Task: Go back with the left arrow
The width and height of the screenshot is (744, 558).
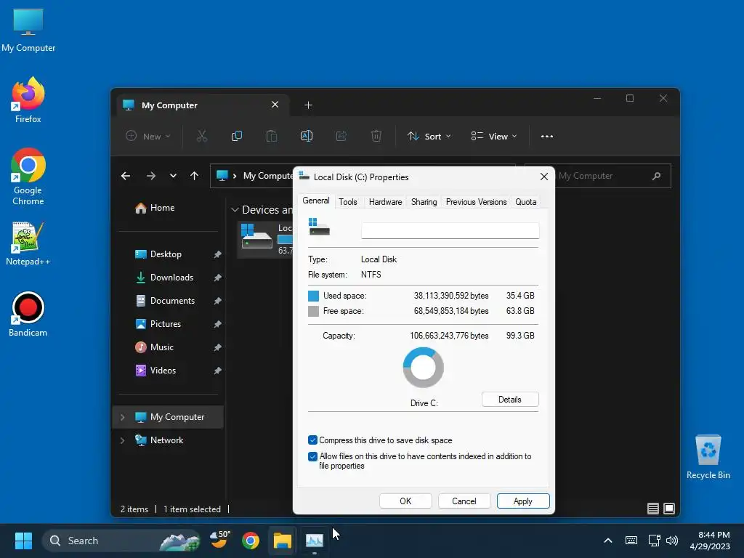Action: pos(125,176)
